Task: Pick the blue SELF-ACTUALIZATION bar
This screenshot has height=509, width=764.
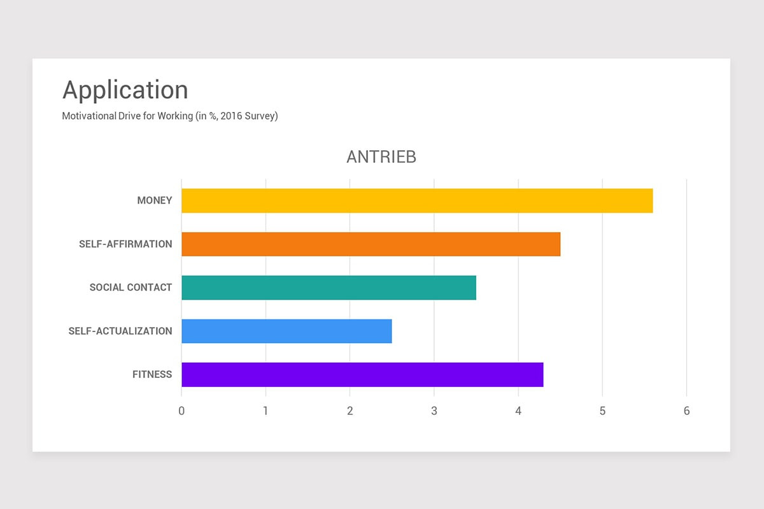Action: click(286, 331)
